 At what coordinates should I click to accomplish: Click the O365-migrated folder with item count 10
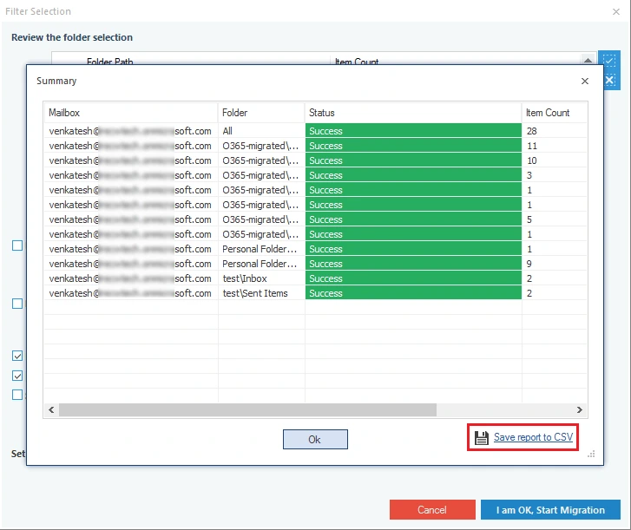pos(261,160)
